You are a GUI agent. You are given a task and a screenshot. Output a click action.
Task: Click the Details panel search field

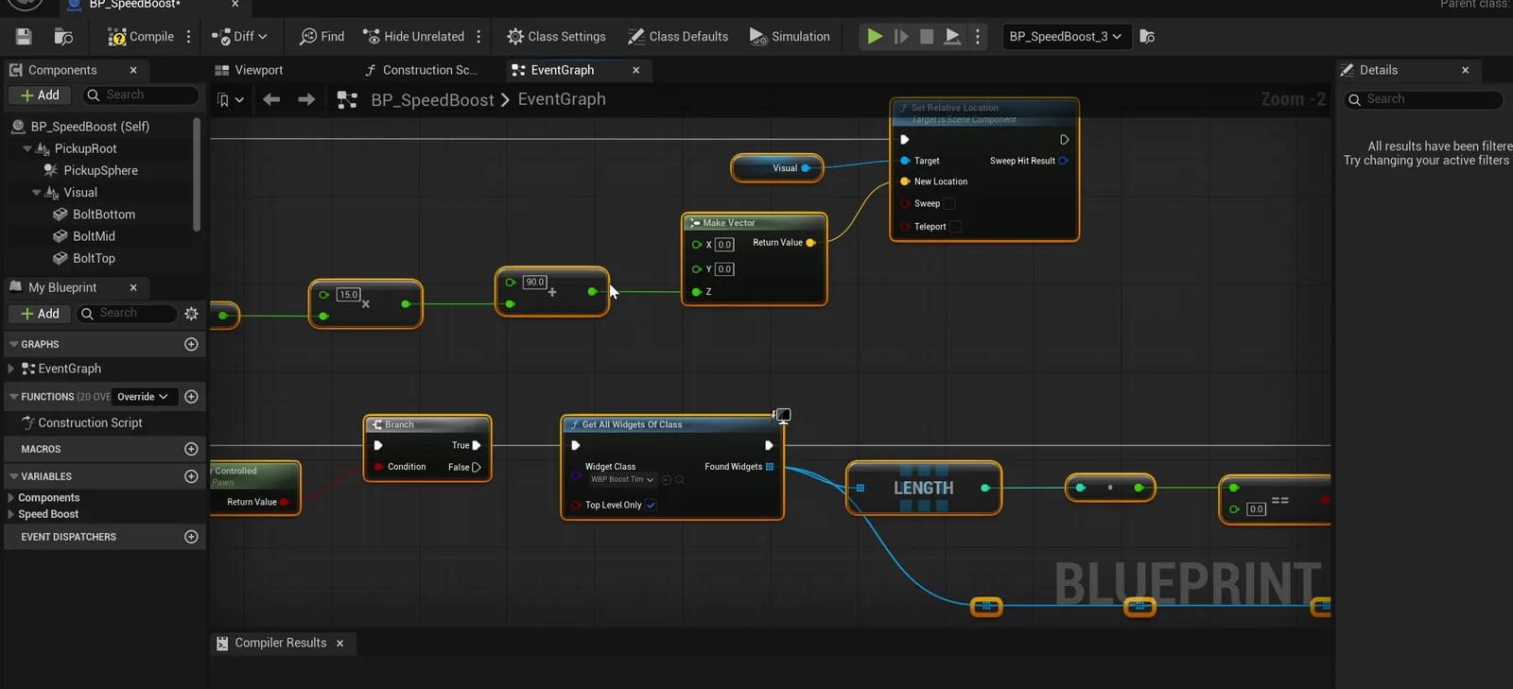pyautogui.click(x=1424, y=99)
